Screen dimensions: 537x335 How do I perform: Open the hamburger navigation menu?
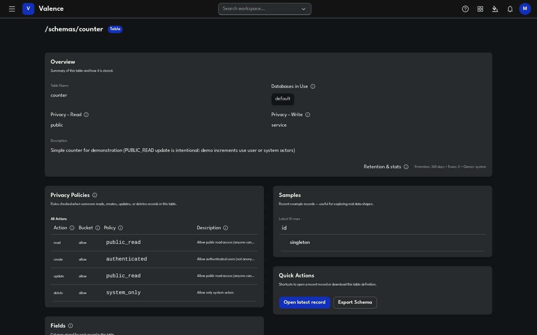point(12,9)
